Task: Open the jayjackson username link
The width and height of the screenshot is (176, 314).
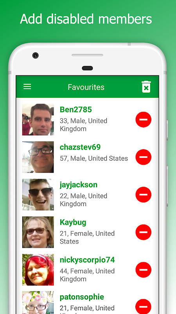Action: tap(79, 185)
